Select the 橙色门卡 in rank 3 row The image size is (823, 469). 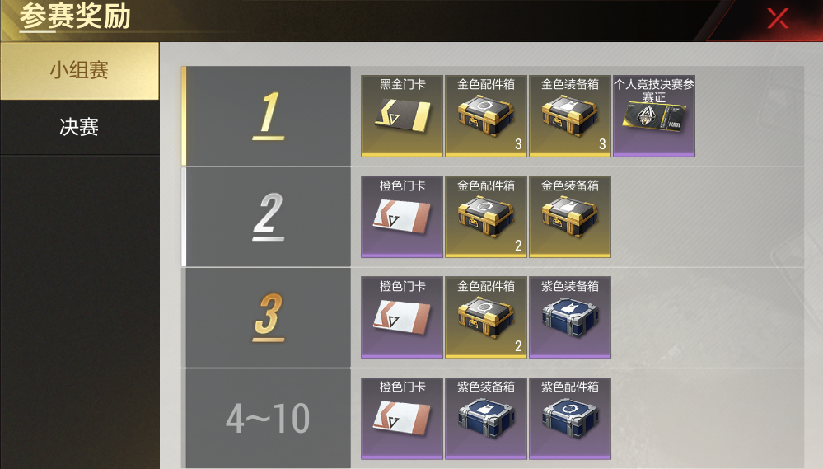point(402,317)
